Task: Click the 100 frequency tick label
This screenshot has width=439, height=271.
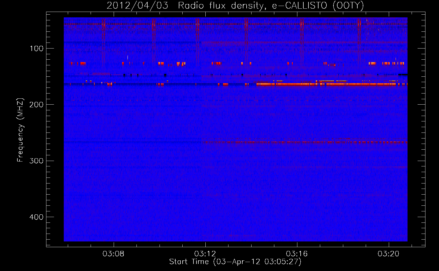Action: [37, 49]
